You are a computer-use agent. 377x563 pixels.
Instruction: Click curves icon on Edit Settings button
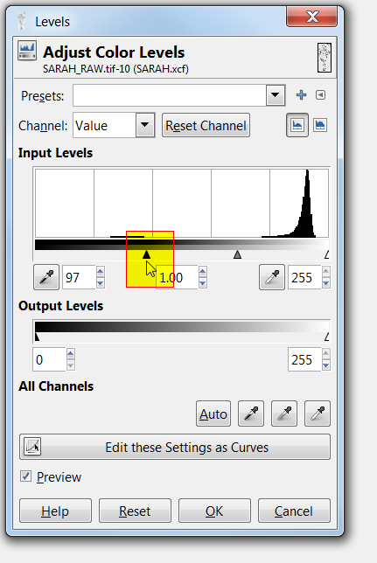click(x=32, y=447)
